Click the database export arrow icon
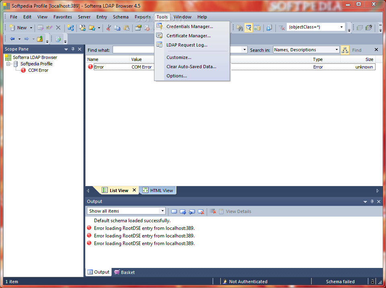The height and width of the screenshot is (288, 386). (x=257, y=28)
